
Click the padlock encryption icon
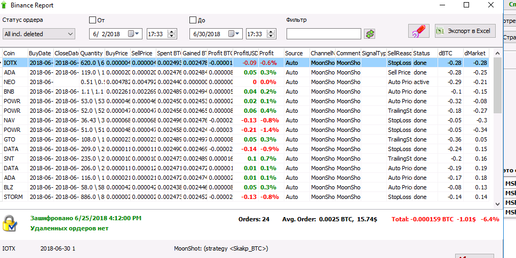pos(9,223)
